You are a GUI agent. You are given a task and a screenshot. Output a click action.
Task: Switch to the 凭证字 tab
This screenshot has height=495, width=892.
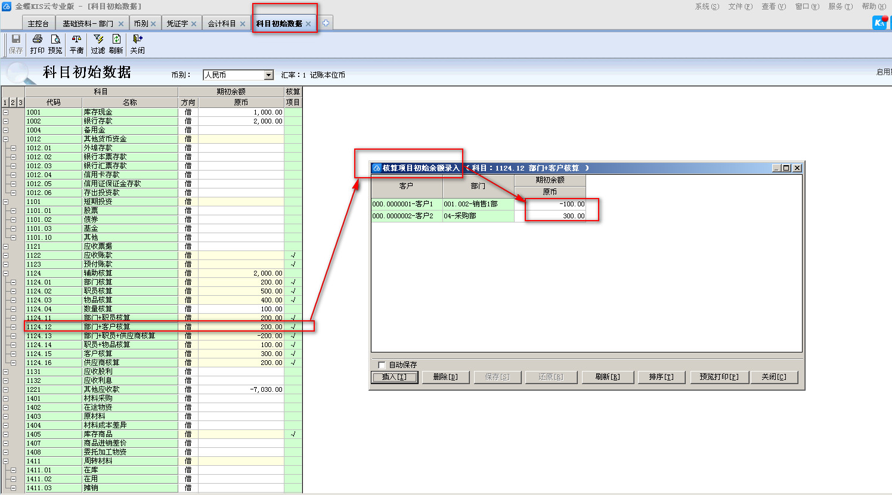(x=177, y=24)
